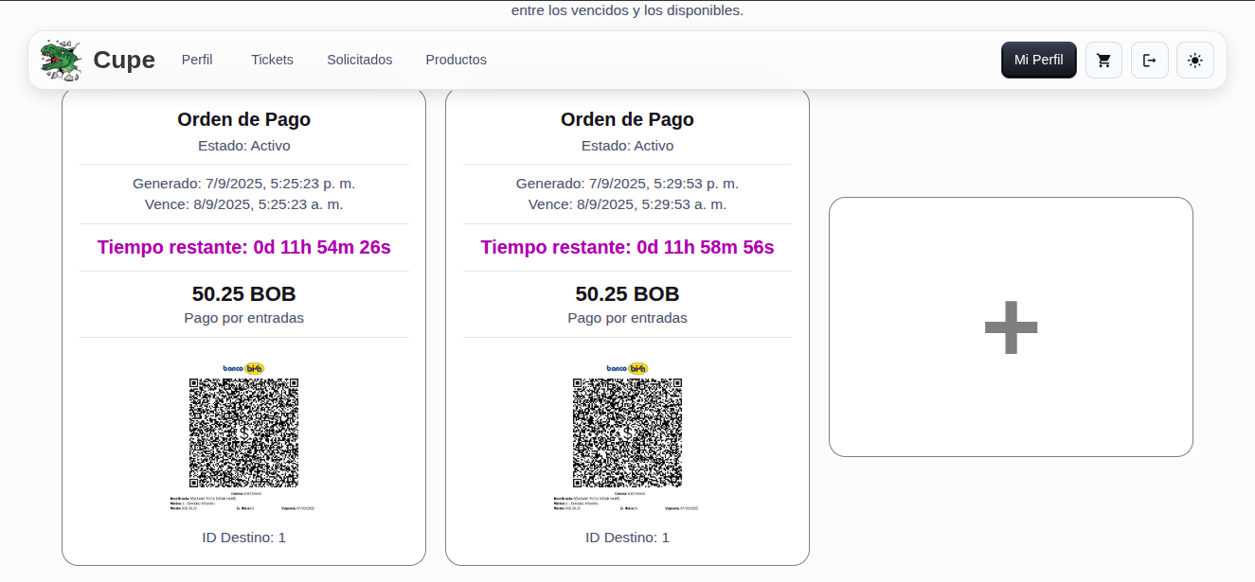The height and width of the screenshot is (582, 1255).
Task: Select 'Tiempo restante: 0d 11h 58m 56s'
Action: 627,247
